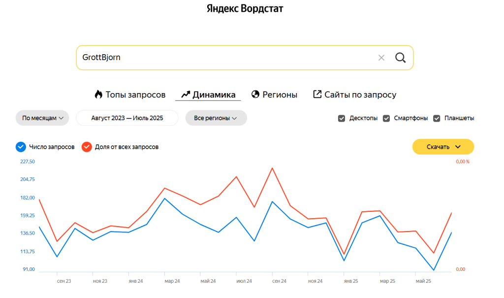Toggle the blue Число запросов series

coord(20,147)
